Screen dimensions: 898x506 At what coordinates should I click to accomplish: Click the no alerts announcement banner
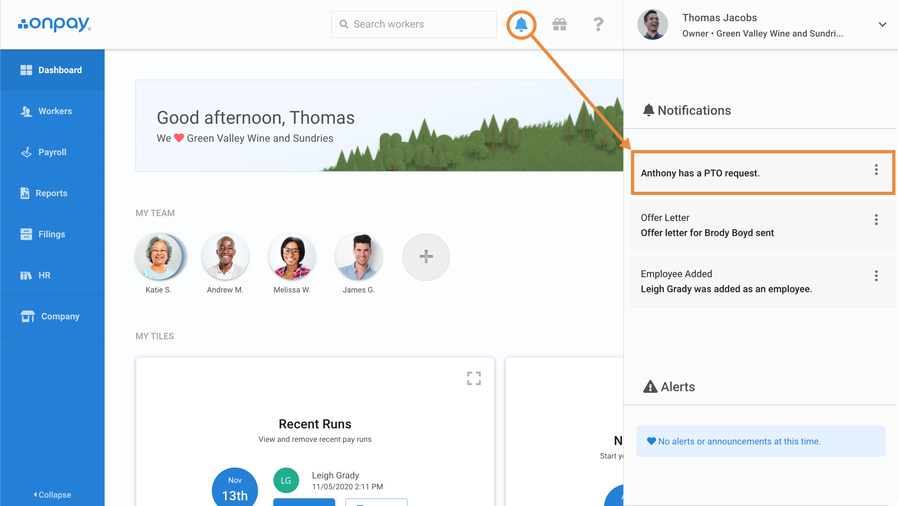761,441
